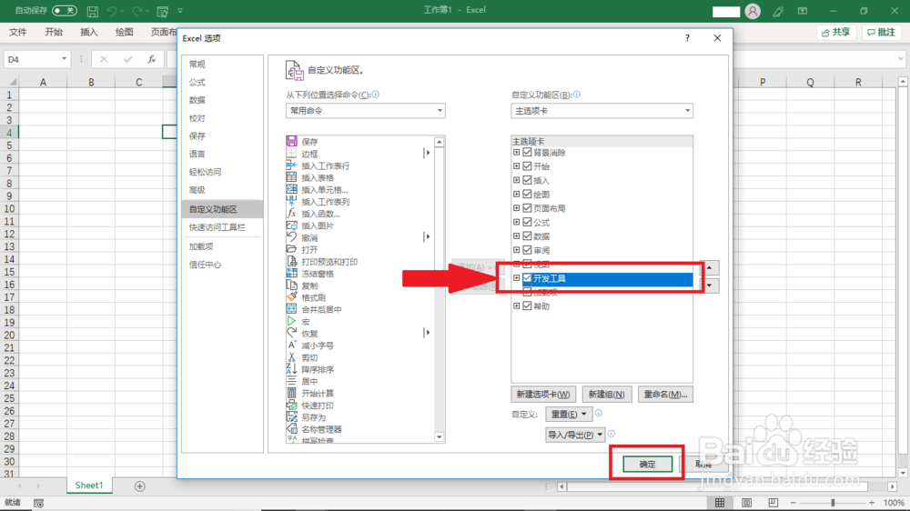Screen dimensions: 910x511
Task: Select the 插入表格 command icon
Action: (291, 177)
